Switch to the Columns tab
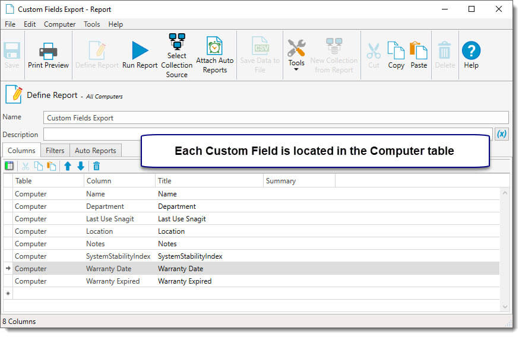Screen dimensions: 522x337 (21, 150)
